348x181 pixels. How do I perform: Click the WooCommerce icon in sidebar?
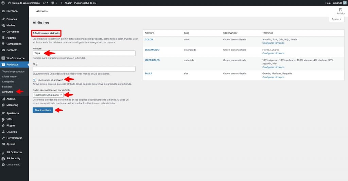click(x=3, y=58)
